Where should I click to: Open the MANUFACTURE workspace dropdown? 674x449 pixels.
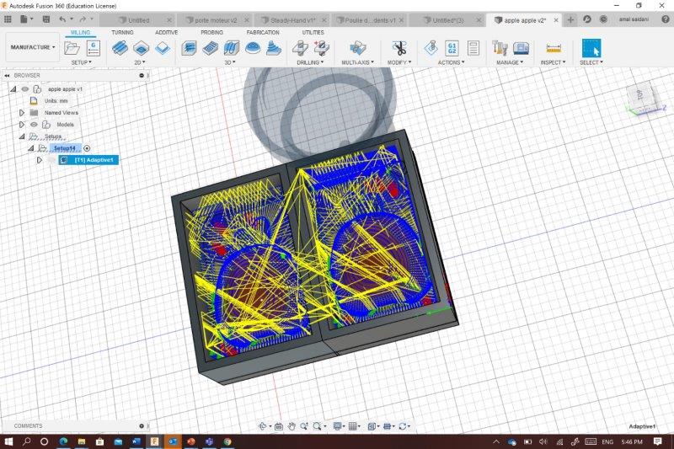point(33,47)
